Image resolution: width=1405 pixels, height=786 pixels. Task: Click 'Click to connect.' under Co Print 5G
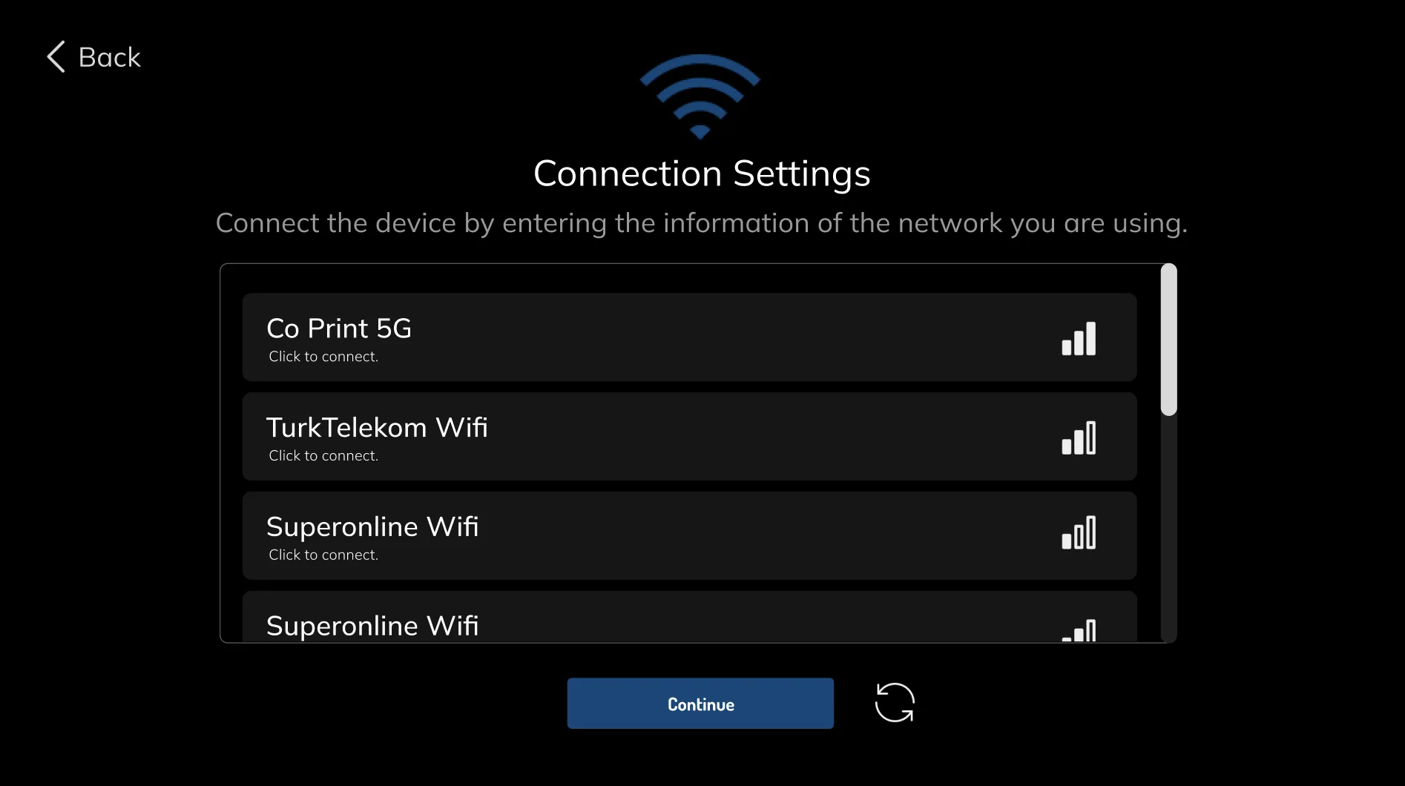(323, 357)
